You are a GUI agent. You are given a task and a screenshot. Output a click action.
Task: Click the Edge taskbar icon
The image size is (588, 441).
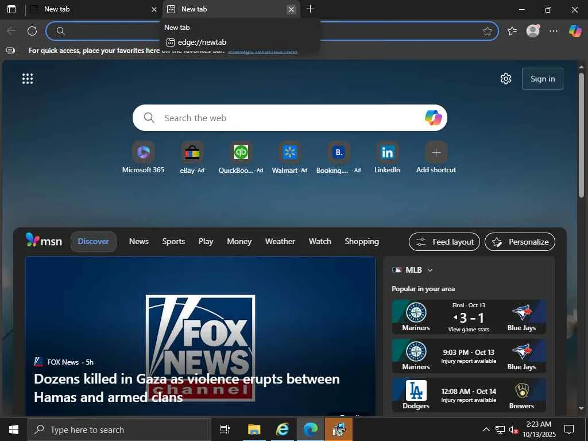(x=311, y=430)
